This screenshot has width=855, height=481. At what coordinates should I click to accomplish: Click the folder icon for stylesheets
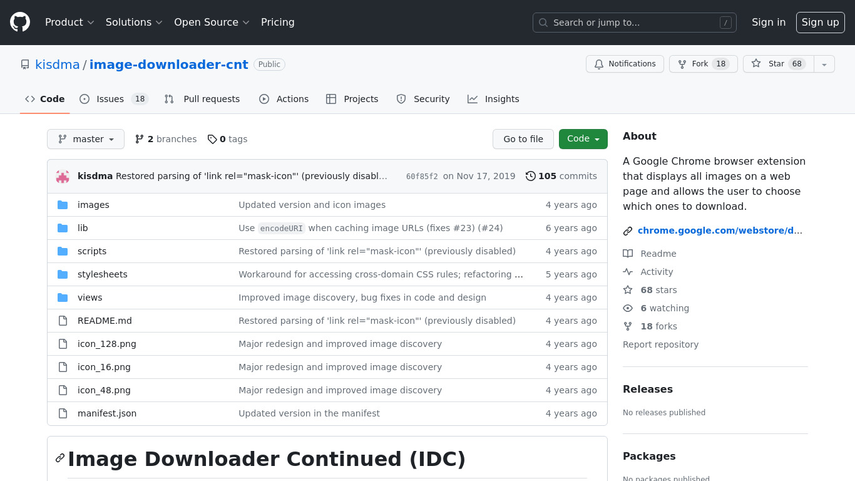click(x=63, y=274)
